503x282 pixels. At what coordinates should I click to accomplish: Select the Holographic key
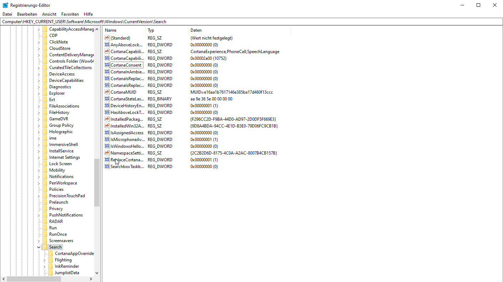click(x=61, y=132)
